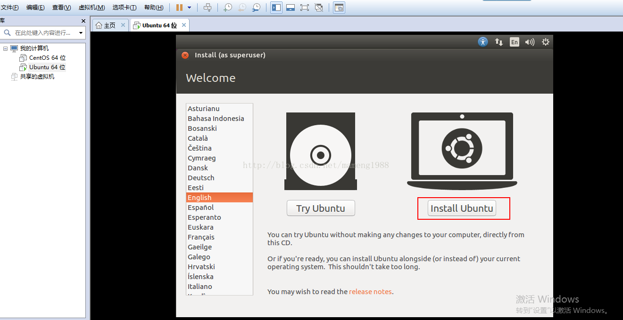
Task: Toggle the thumbnail bar view icon
Action: point(291,8)
